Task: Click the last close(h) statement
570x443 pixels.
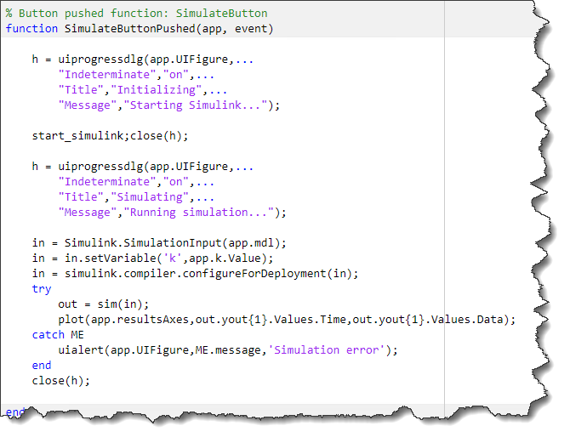Action: point(60,380)
